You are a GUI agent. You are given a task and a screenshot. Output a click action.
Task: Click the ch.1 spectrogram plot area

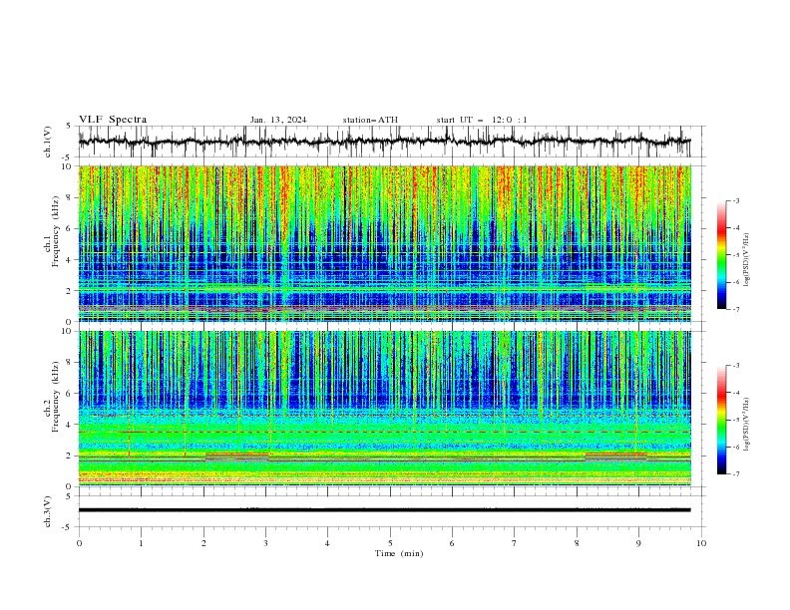pos(385,243)
